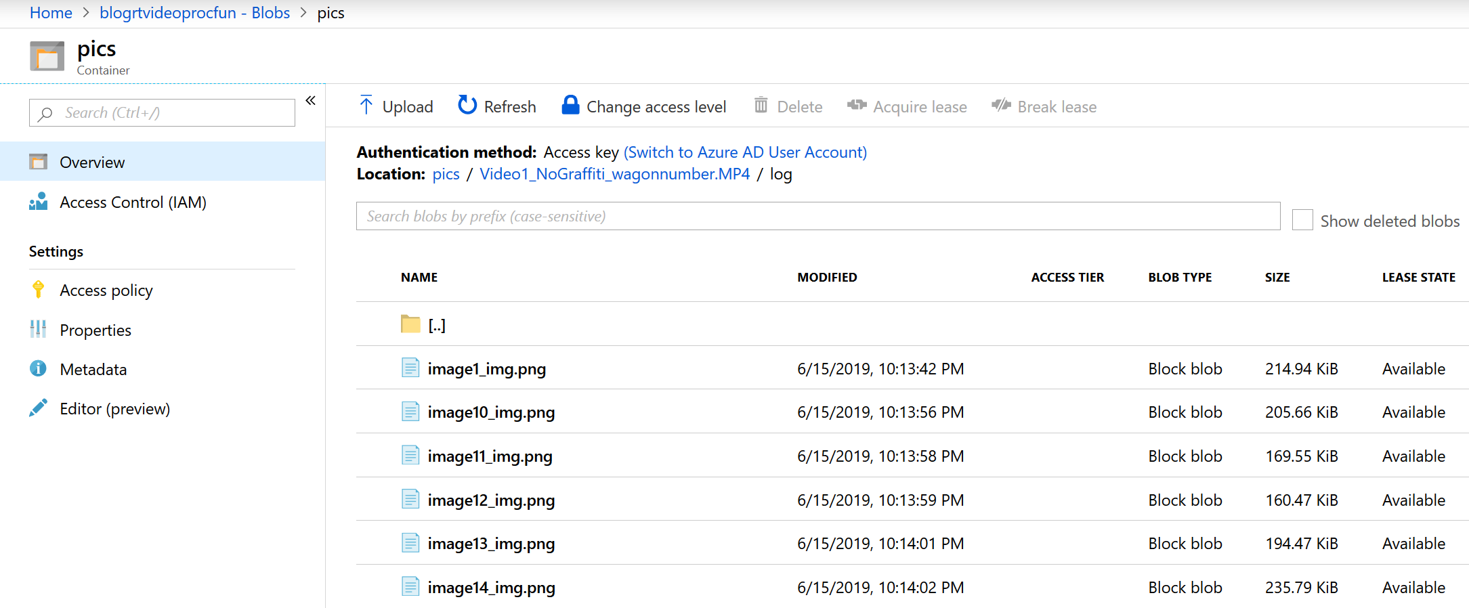Collapse the sidebar with double chevron
Viewport: 1469px width, 608px height.
[311, 101]
